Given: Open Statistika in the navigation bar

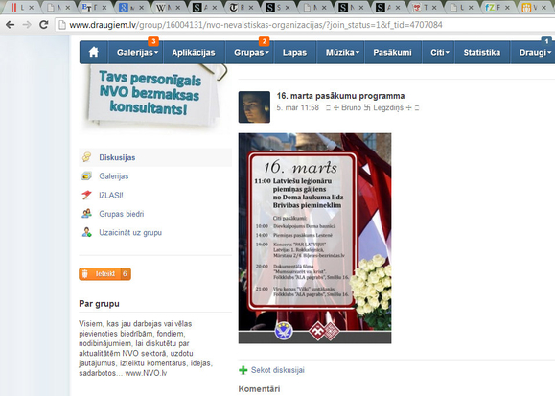Looking at the screenshot, I should click(x=482, y=53).
